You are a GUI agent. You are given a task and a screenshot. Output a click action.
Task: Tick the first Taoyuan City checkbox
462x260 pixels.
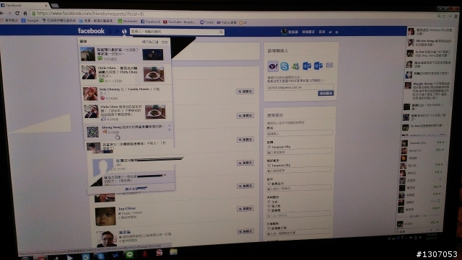click(269, 146)
